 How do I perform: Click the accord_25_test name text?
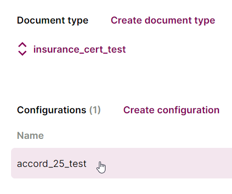(x=52, y=163)
